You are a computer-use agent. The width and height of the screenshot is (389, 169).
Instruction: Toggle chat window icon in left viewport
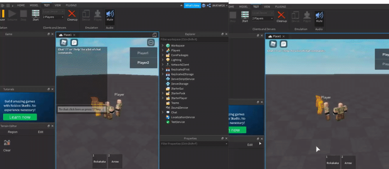tap(74, 42)
